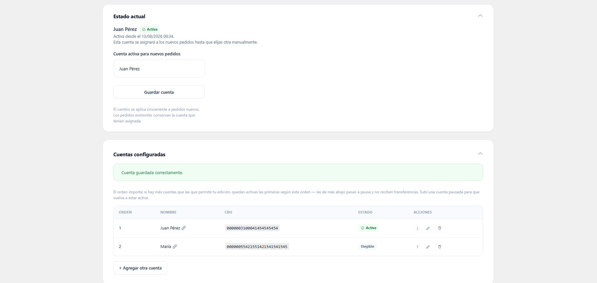This screenshot has width=597, height=283.
Task: Click the ACCIONES column header
Action: point(422,212)
